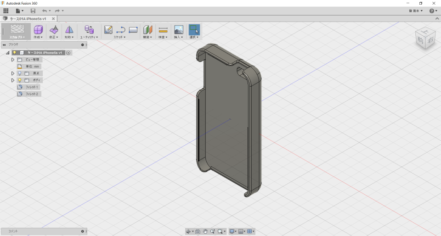Select root ケース01A iPhone5s v1 in browser

[x=45, y=53]
